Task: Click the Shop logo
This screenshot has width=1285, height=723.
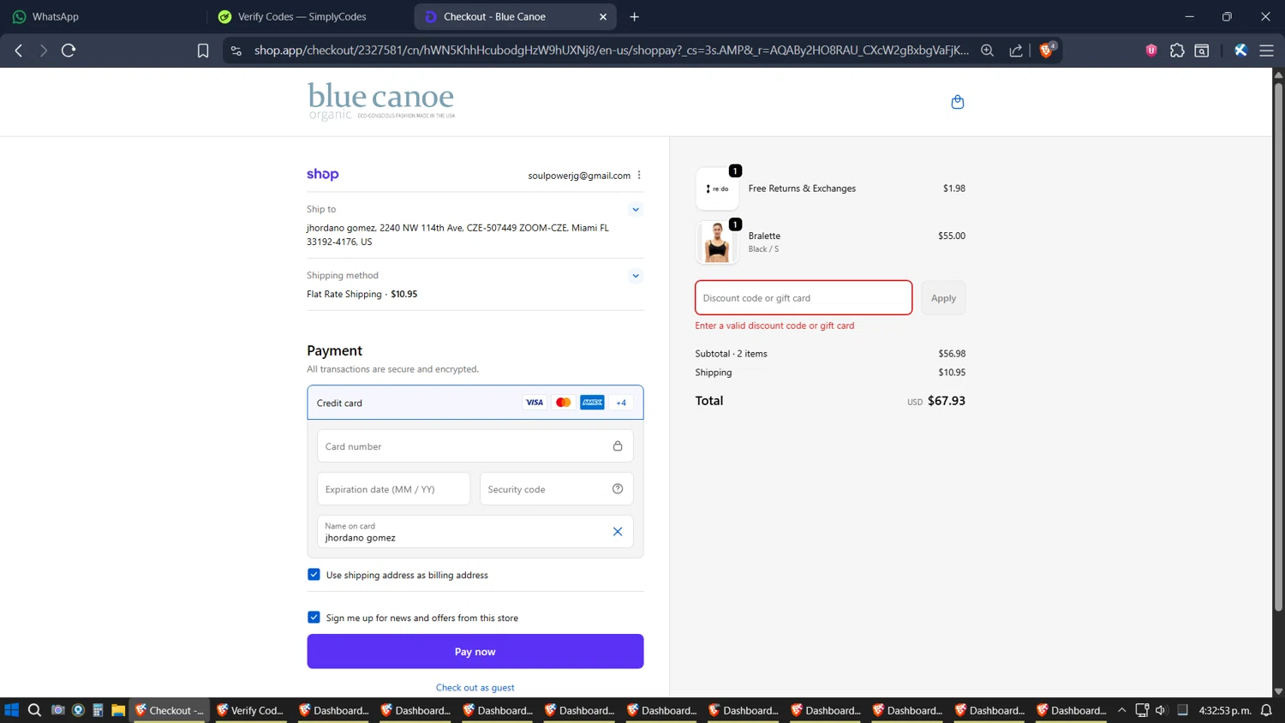Action: tap(323, 174)
